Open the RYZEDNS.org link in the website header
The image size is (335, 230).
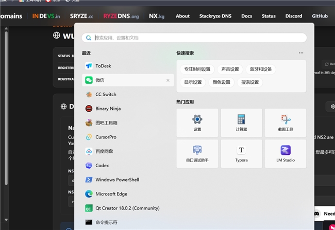(x=121, y=16)
